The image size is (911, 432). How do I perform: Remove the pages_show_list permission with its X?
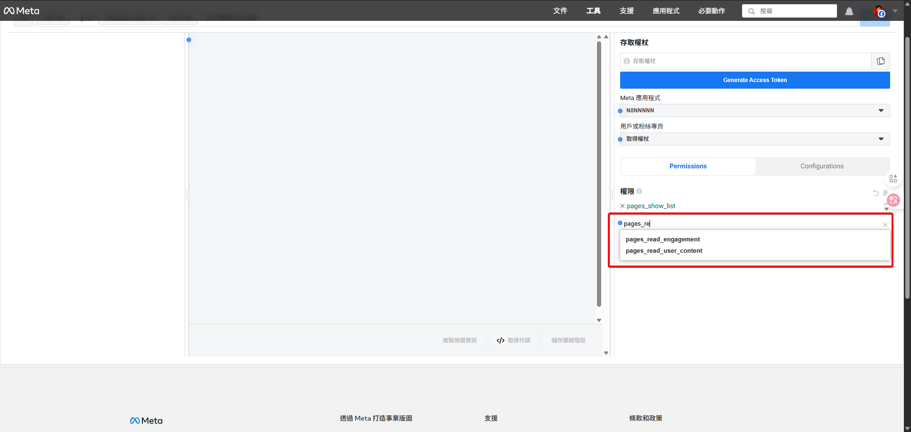623,206
